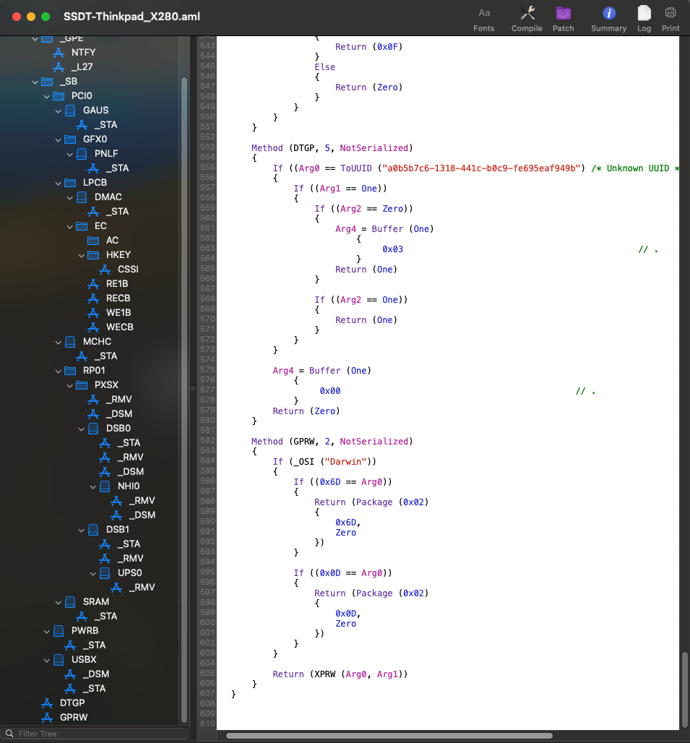Click the 'Method (GPRW, 2, NotSerialized)' code line
The image size is (690, 743).
[x=332, y=441]
